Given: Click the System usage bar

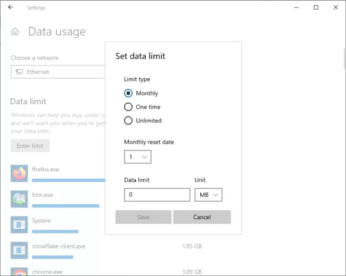Looking at the screenshot, I should click(55, 231).
